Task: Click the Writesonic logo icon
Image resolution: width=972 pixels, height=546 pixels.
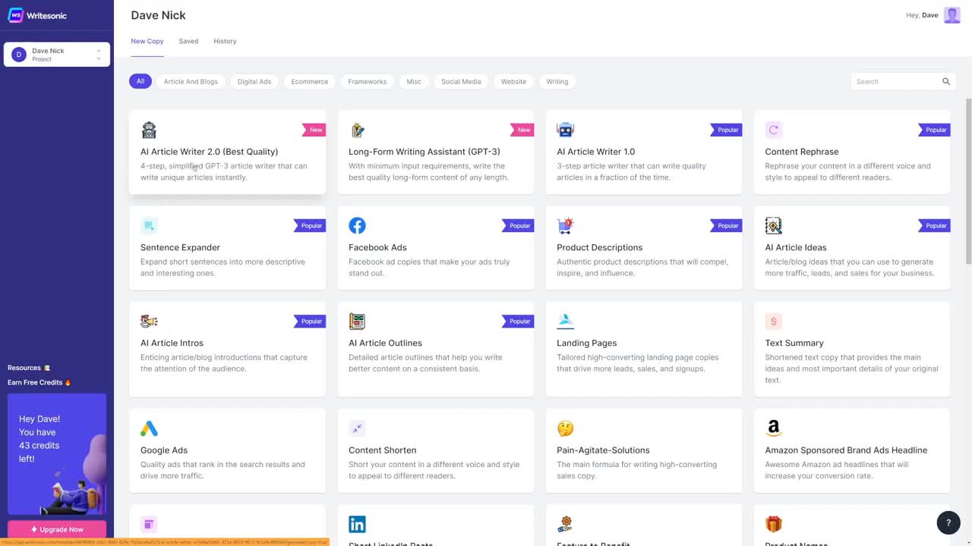Action: coord(15,15)
